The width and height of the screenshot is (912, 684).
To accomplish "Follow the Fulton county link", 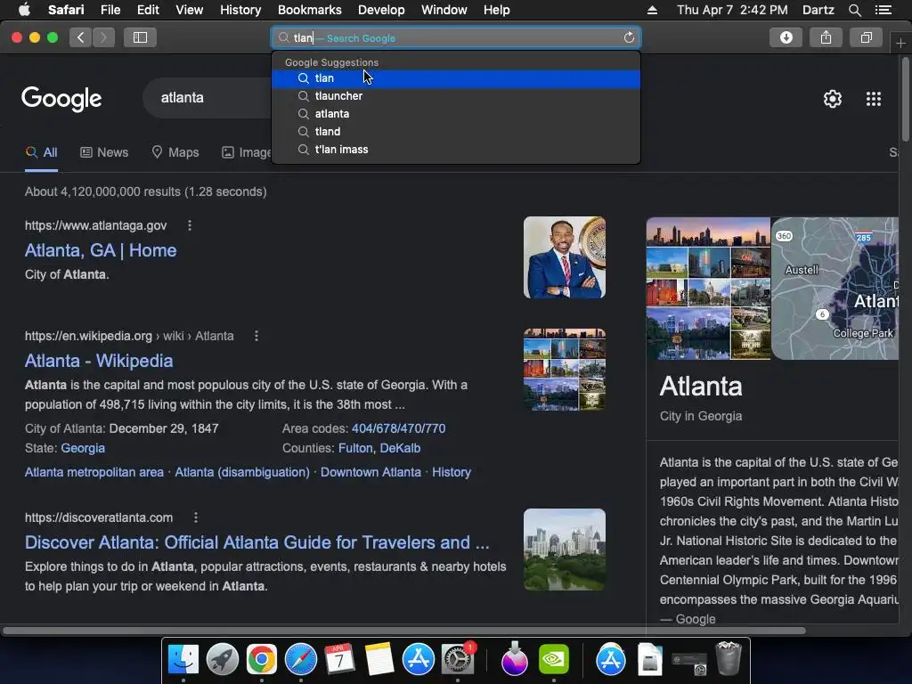I will tap(355, 449).
